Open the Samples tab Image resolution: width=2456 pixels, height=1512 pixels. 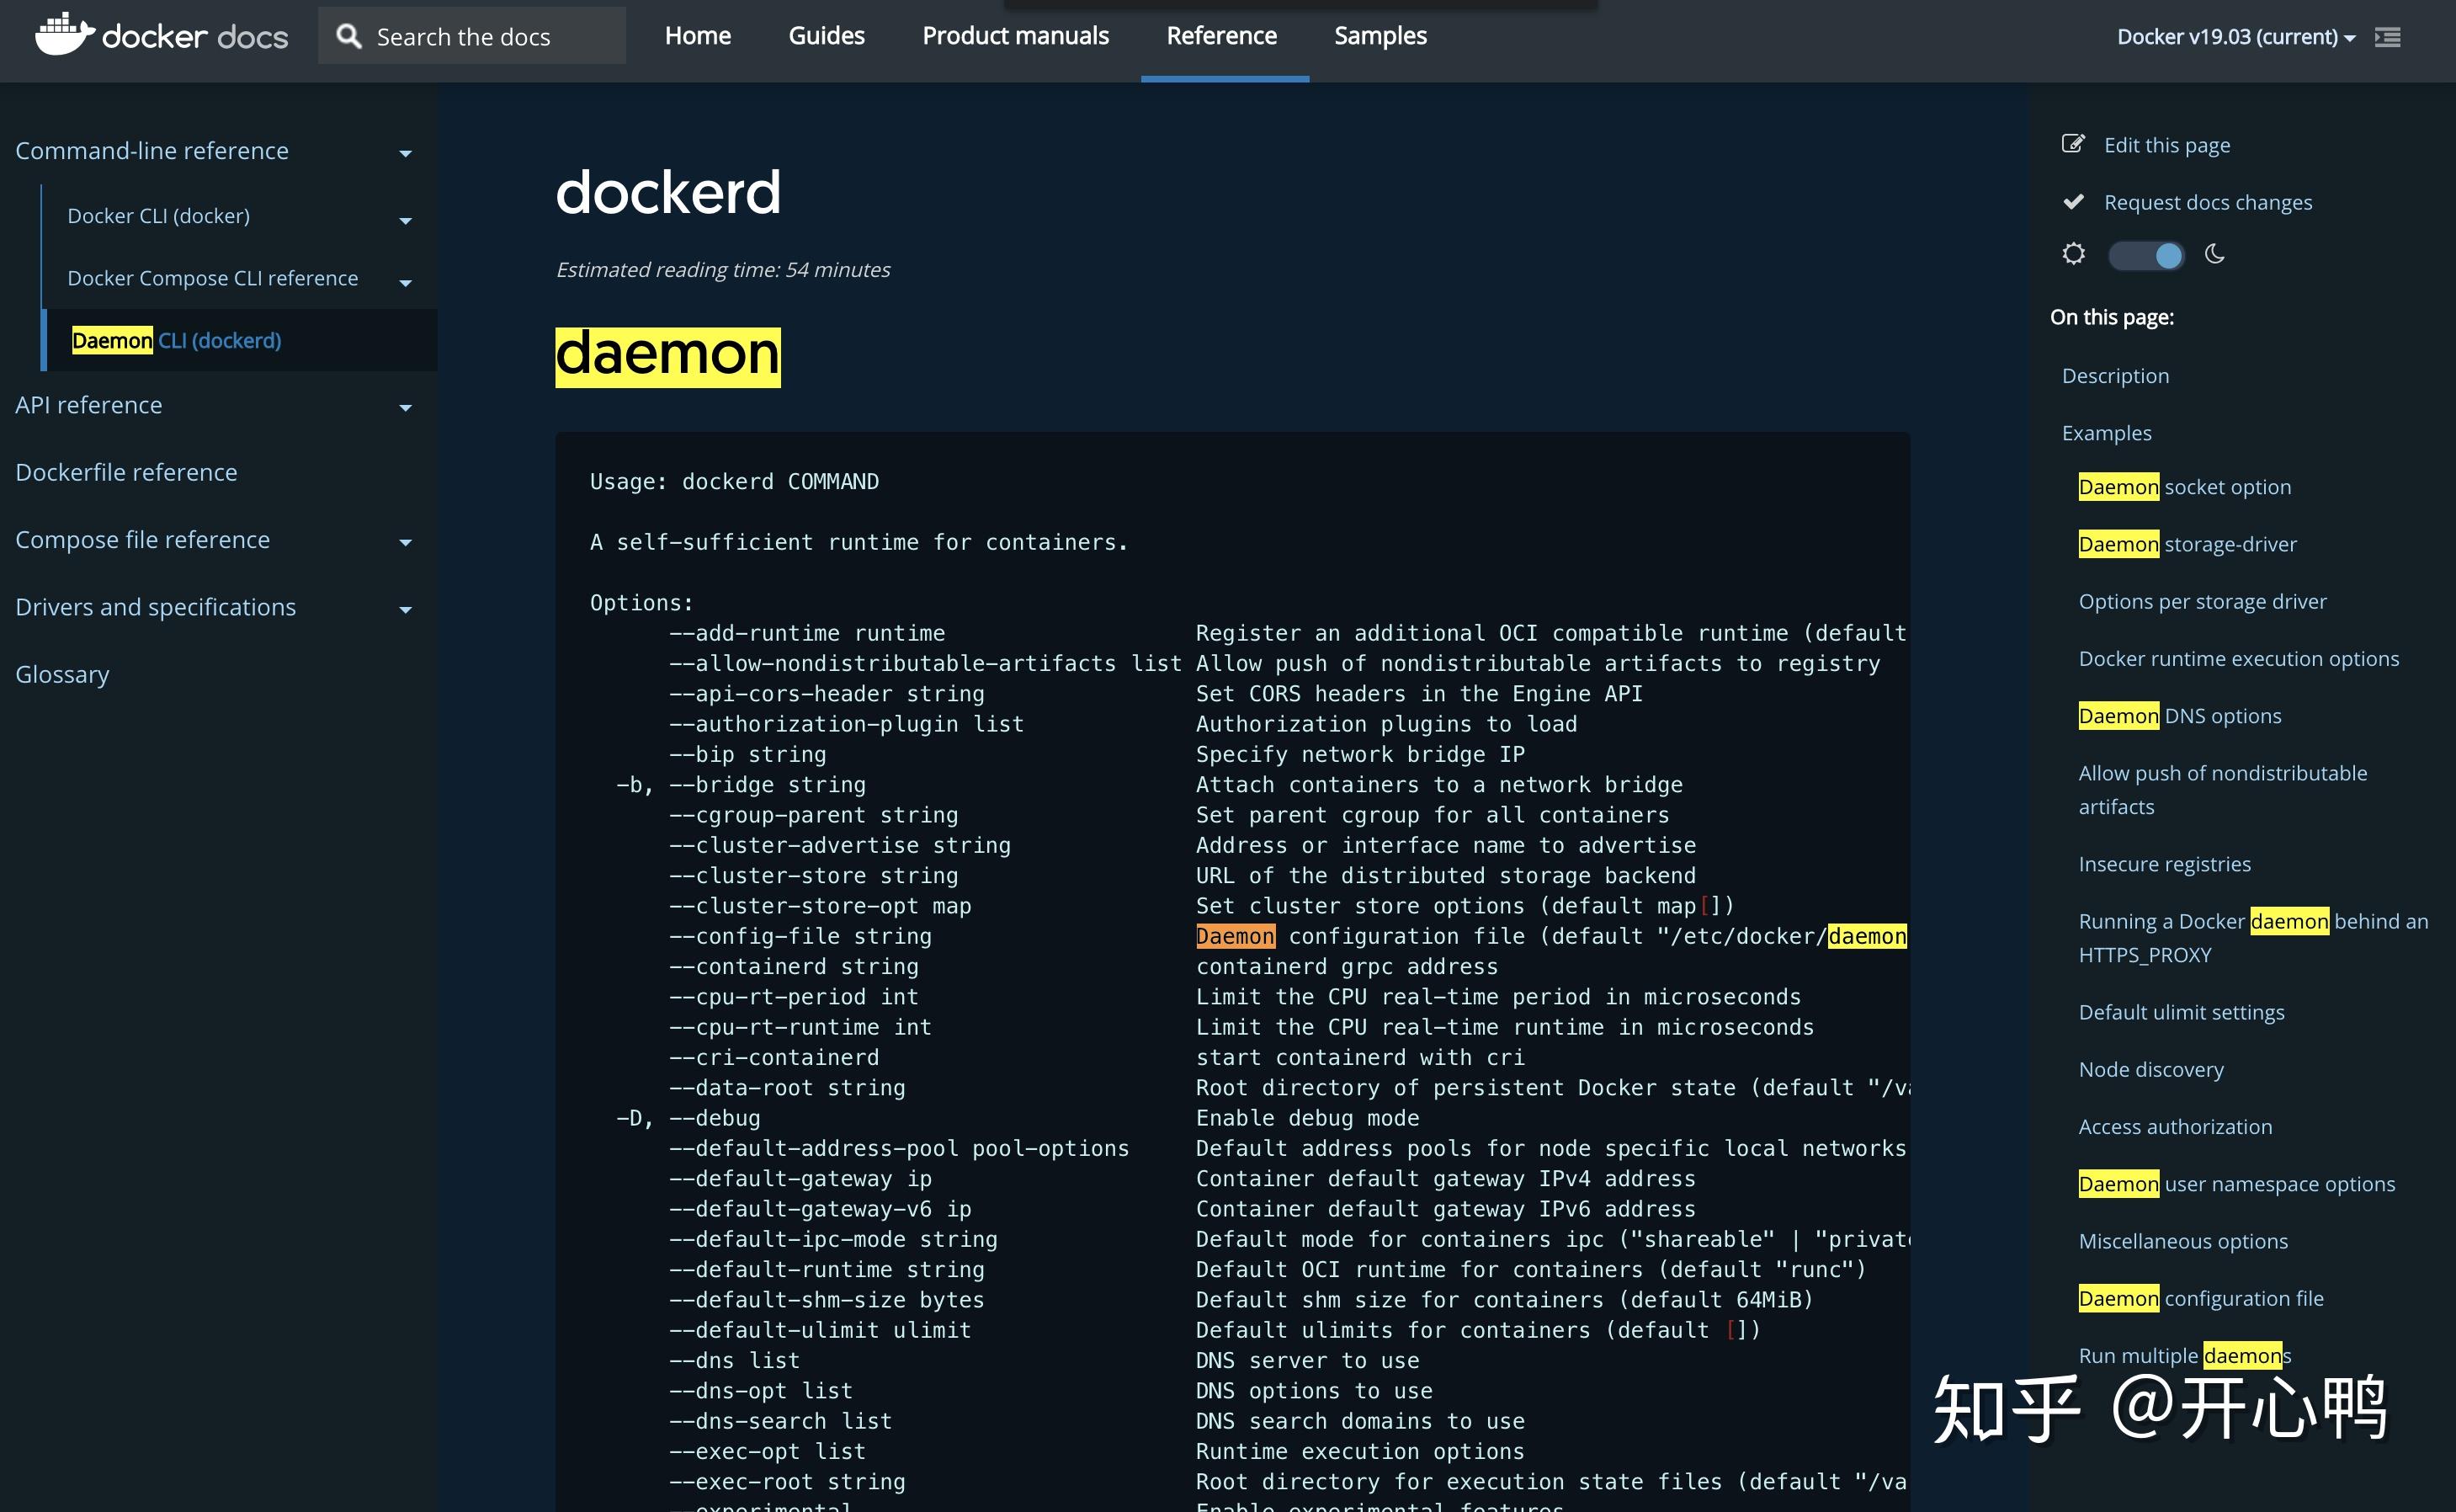(x=1380, y=36)
